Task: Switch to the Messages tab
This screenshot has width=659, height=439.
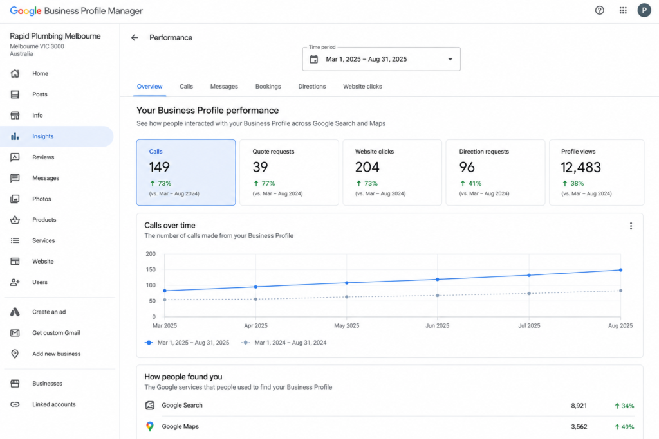Action: click(224, 87)
